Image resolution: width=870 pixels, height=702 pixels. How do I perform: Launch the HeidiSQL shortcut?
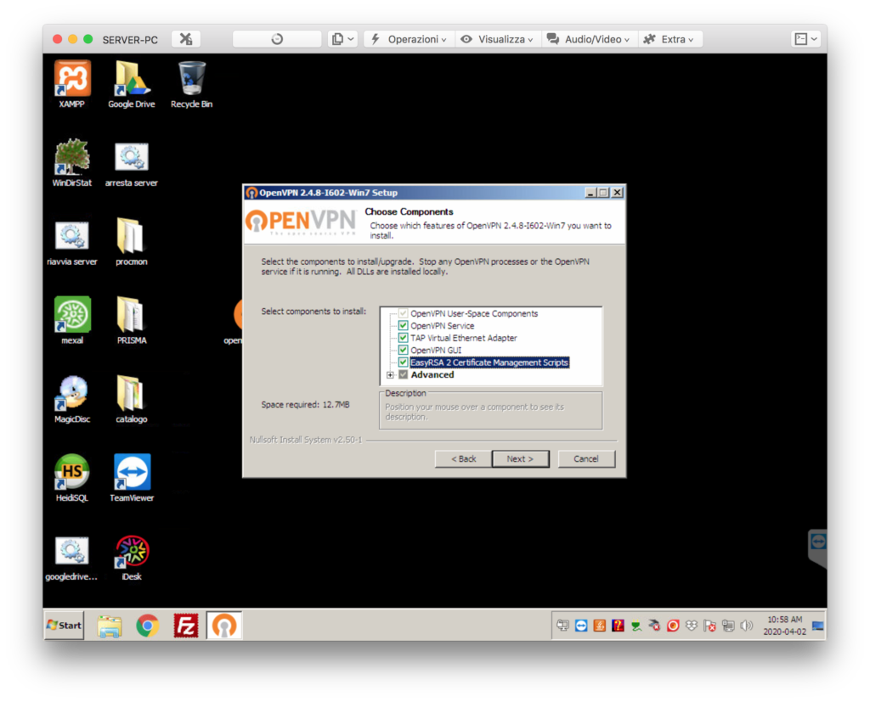pyautogui.click(x=72, y=478)
